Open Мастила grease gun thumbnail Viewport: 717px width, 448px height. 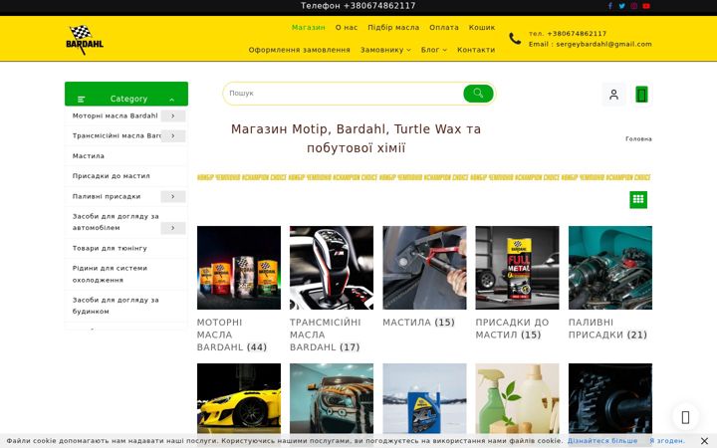424,268
